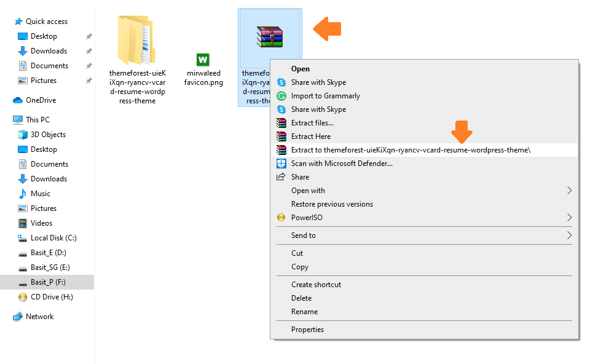Select Basit_P (F:) drive in sidebar
This screenshot has height=364, width=609.
point(47,282)
